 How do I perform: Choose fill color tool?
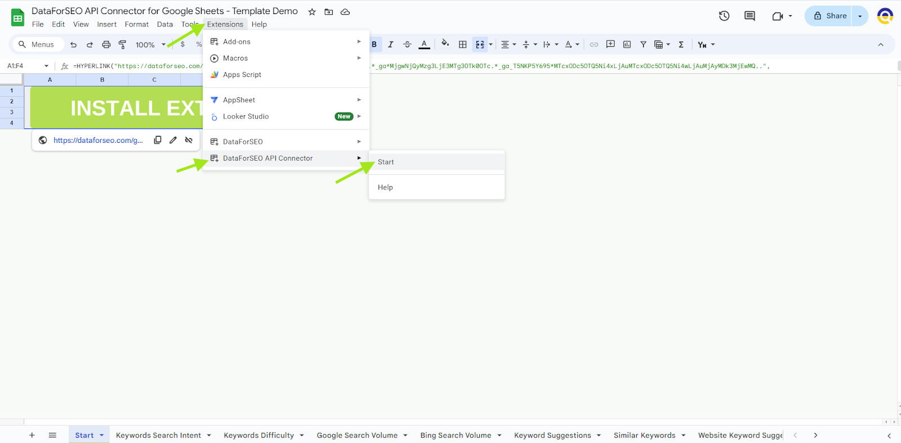tap(445, 43)
